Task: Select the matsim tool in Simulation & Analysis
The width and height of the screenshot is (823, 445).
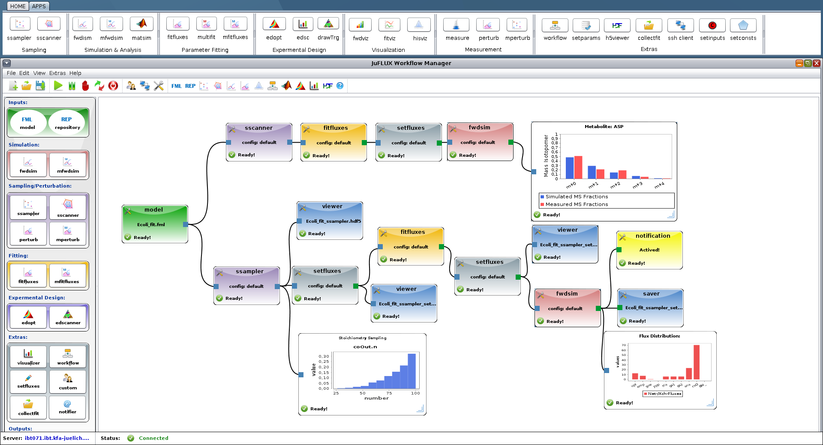Action: point(141,24)
